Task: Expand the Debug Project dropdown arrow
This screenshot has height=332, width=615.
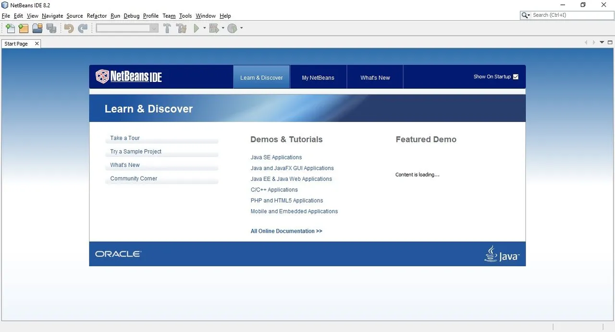Action: click(223, 28)
